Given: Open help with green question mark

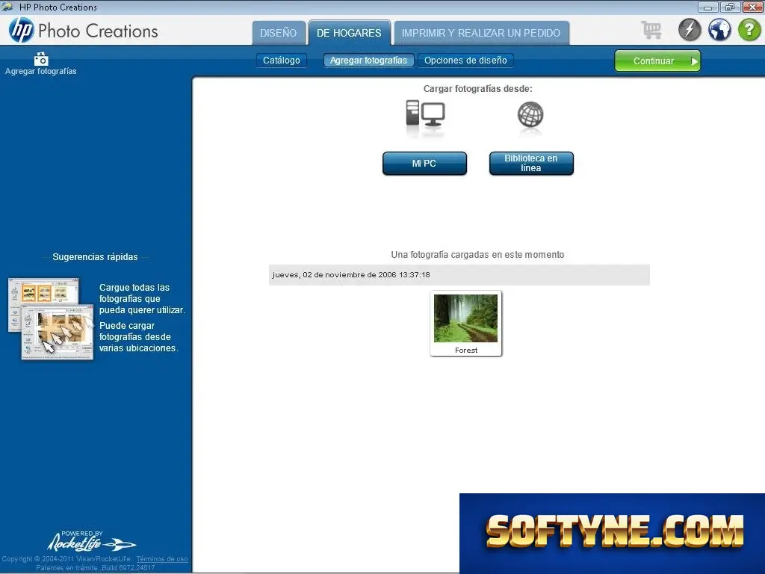Looking at the screenshot, I should tap(749, 30).
